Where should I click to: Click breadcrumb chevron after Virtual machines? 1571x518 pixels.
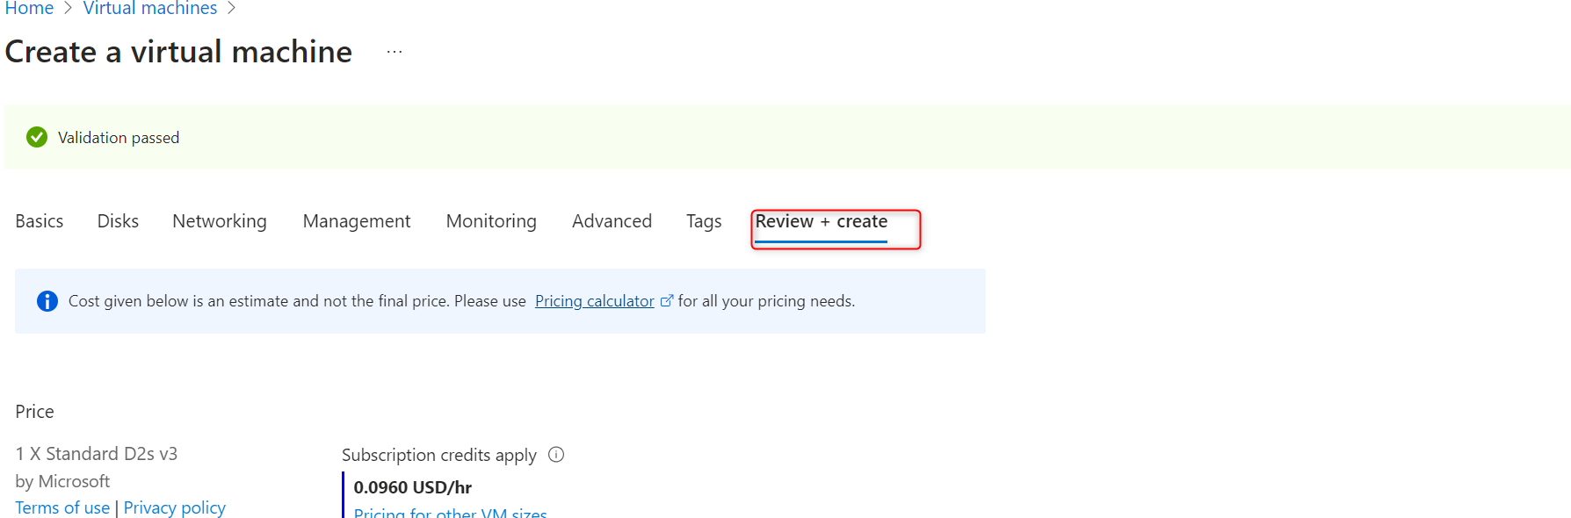coord(232,9)
